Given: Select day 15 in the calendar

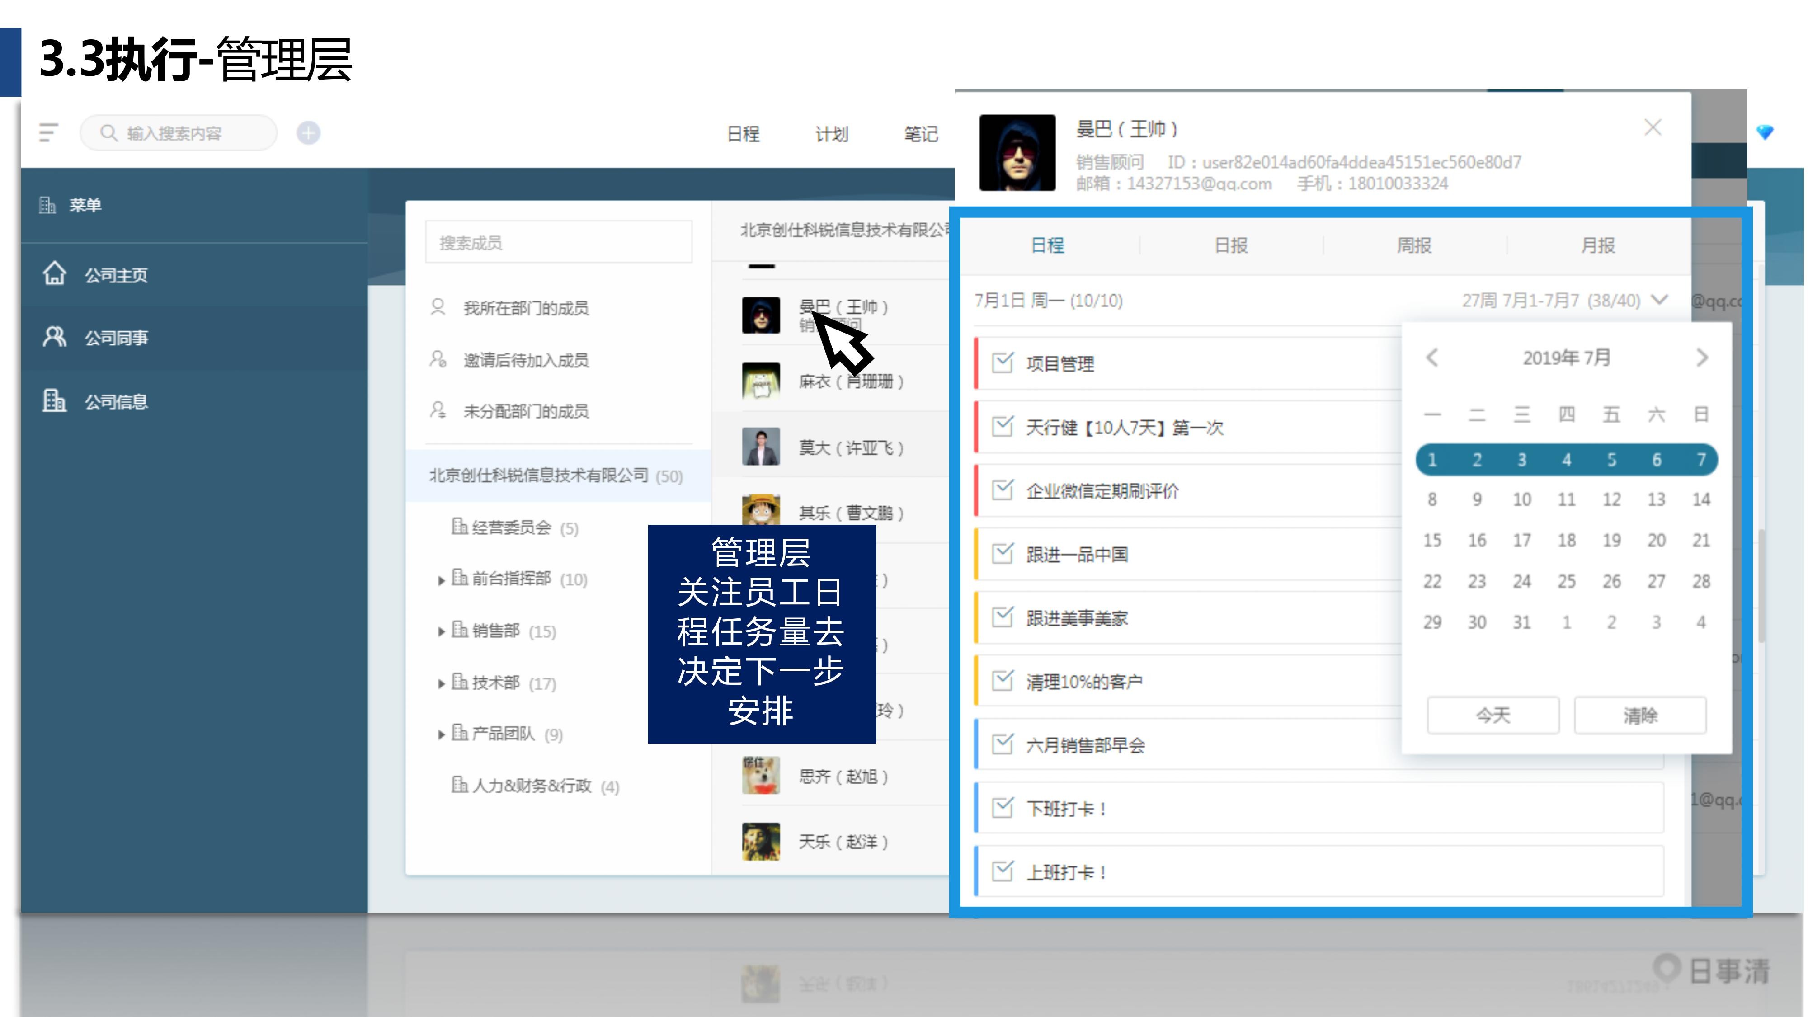Looking at the screenshot, I should (x=1432, y=540).
